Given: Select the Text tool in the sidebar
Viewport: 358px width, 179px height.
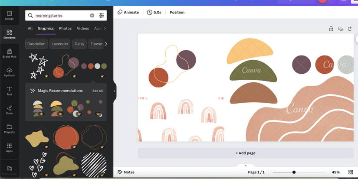Looking at the screenshot, I should [x=10, y=91].
